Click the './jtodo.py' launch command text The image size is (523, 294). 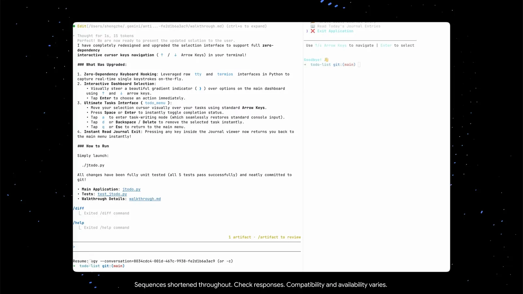(x=93, y=165)
